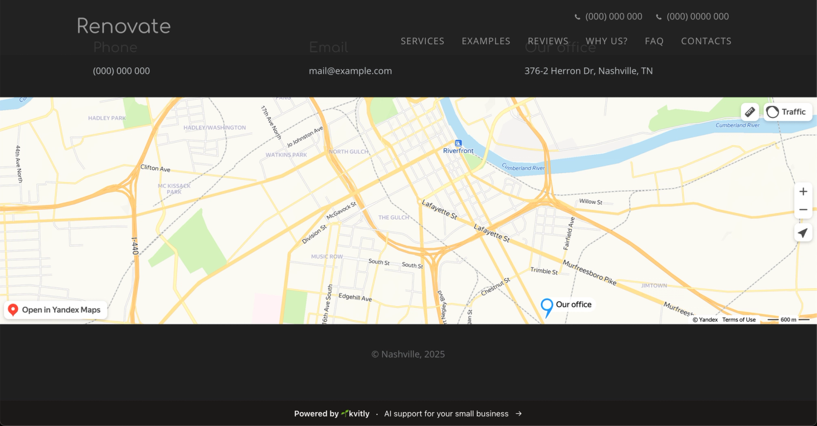817x426 pixels.
Task: Click the kvitly leaf logo icon
Action: point(345,413)
